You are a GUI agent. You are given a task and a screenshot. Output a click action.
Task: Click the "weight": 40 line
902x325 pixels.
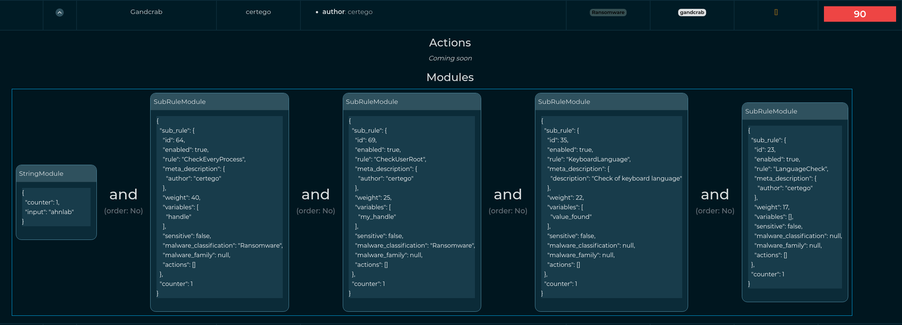[182, 198]
